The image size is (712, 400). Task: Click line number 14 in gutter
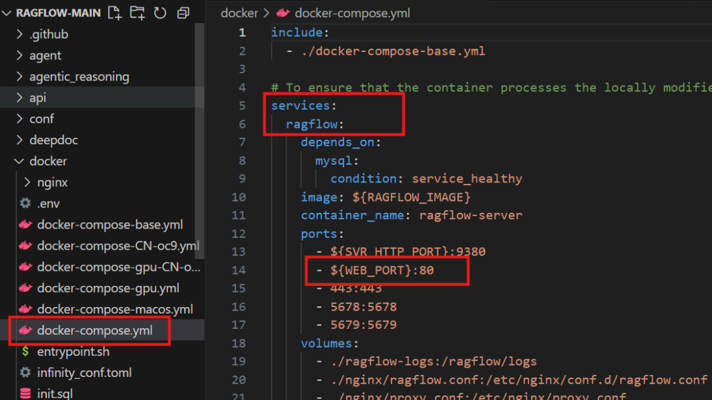[239, 270]
